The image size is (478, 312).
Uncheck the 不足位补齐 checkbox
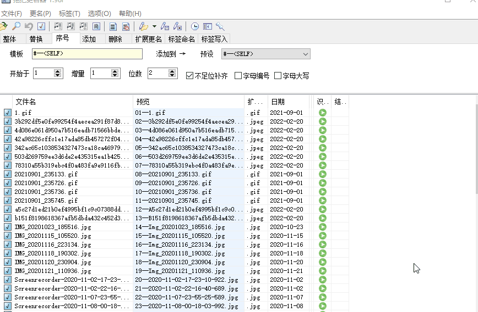click(189, 75)
